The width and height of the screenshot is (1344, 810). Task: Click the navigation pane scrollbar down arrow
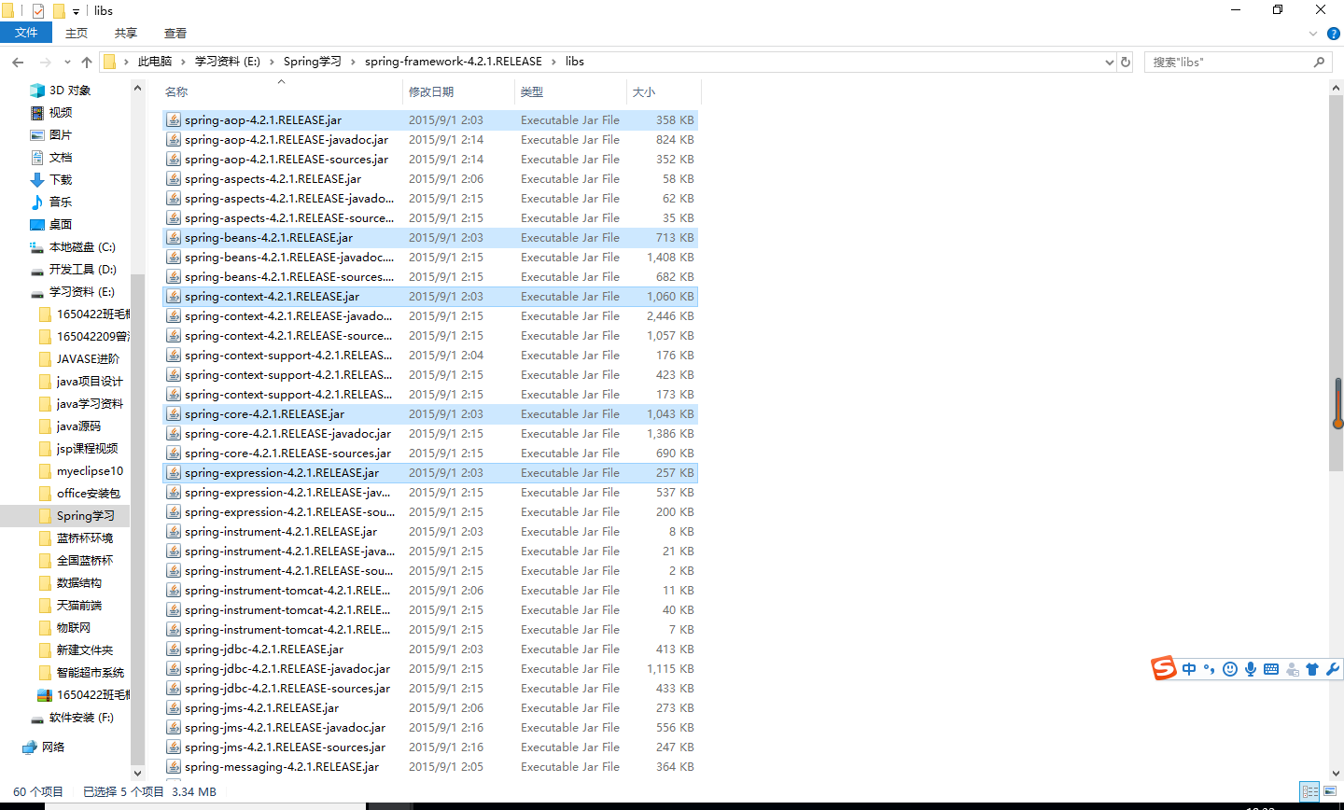[x=138, y=773]
